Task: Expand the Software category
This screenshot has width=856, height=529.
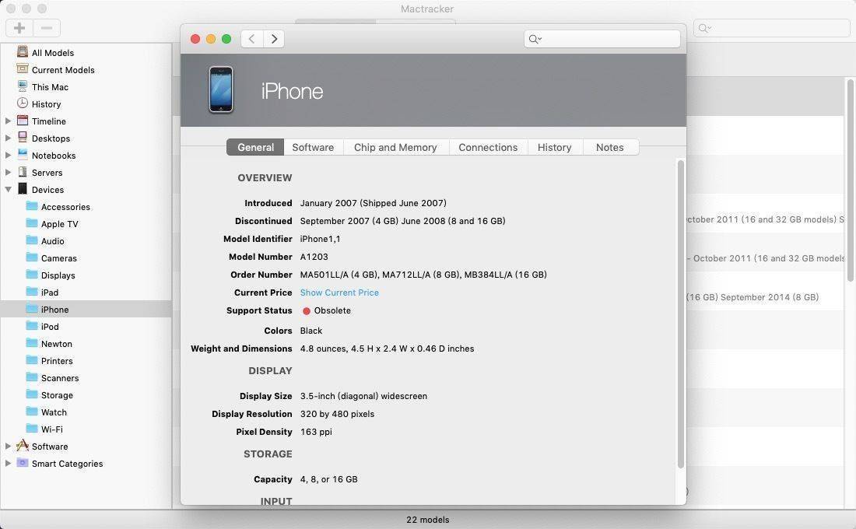Action: (9, 446)
